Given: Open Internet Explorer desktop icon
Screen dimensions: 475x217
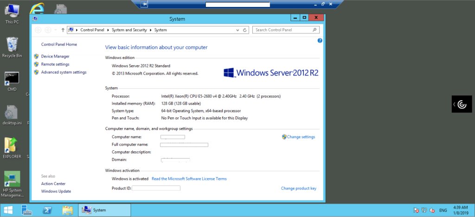Looking at the screenshot, I should 37,8.
